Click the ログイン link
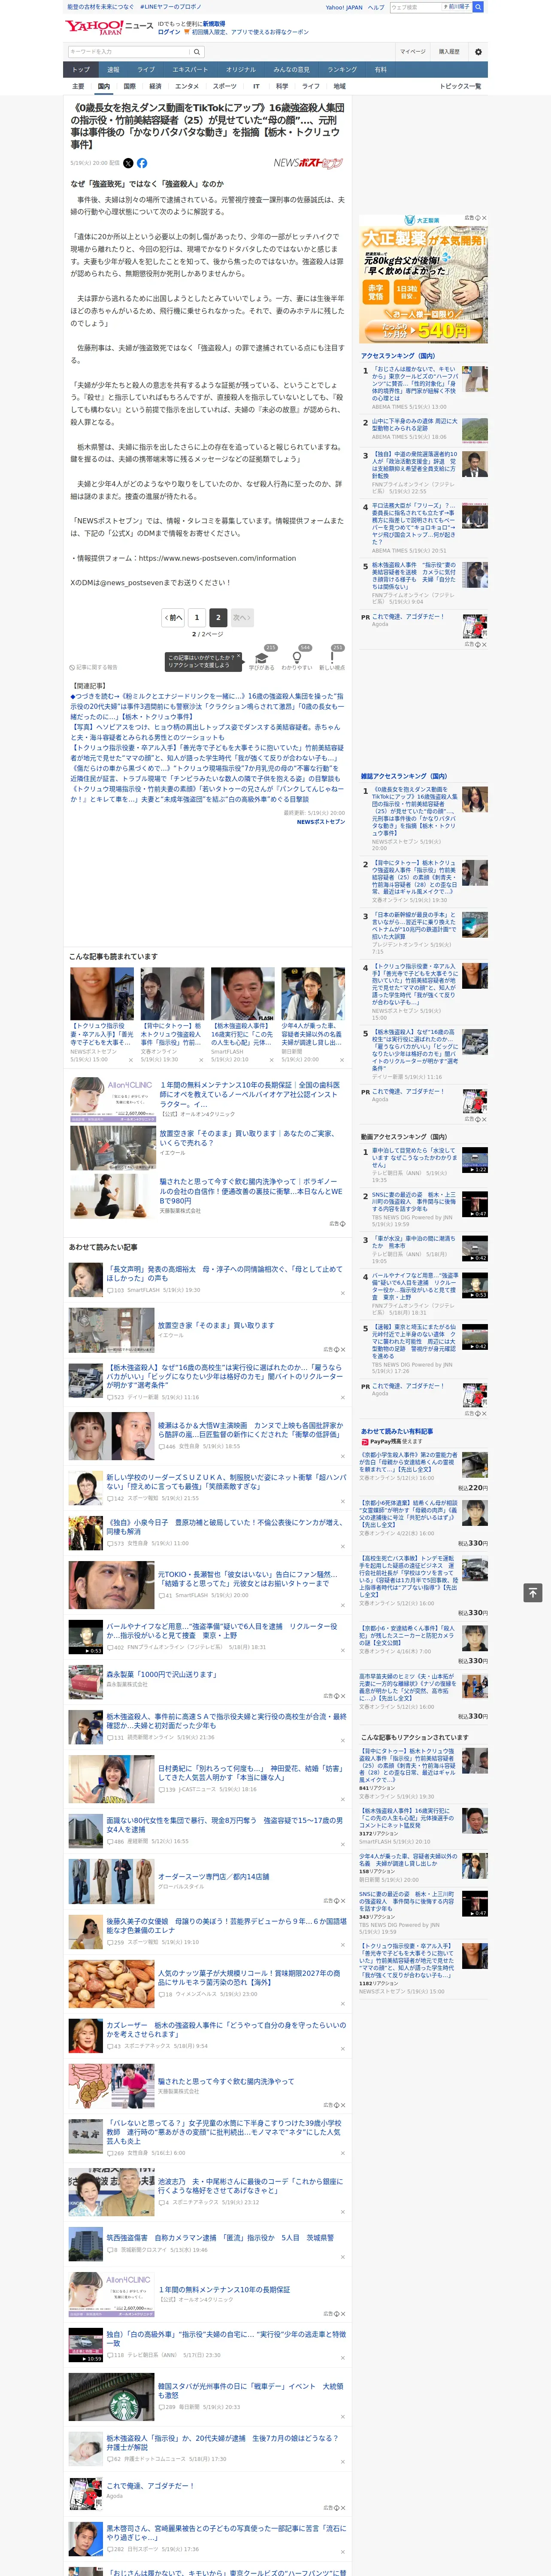This screenshot has width=551, height=2576. tap(169, 32)
